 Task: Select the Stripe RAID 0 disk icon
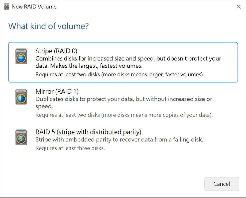tap(21, 56)
